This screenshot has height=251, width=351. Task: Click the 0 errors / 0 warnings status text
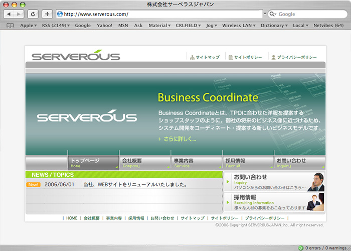click(326, 248)
